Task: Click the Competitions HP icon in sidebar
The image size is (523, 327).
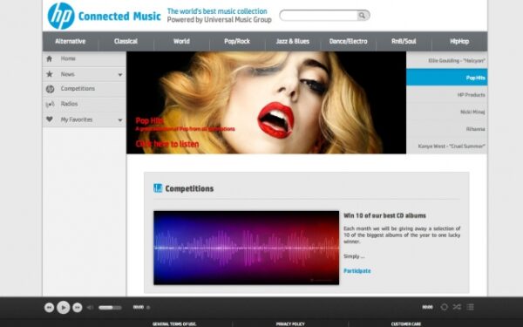Action: (x=50, y=89)
